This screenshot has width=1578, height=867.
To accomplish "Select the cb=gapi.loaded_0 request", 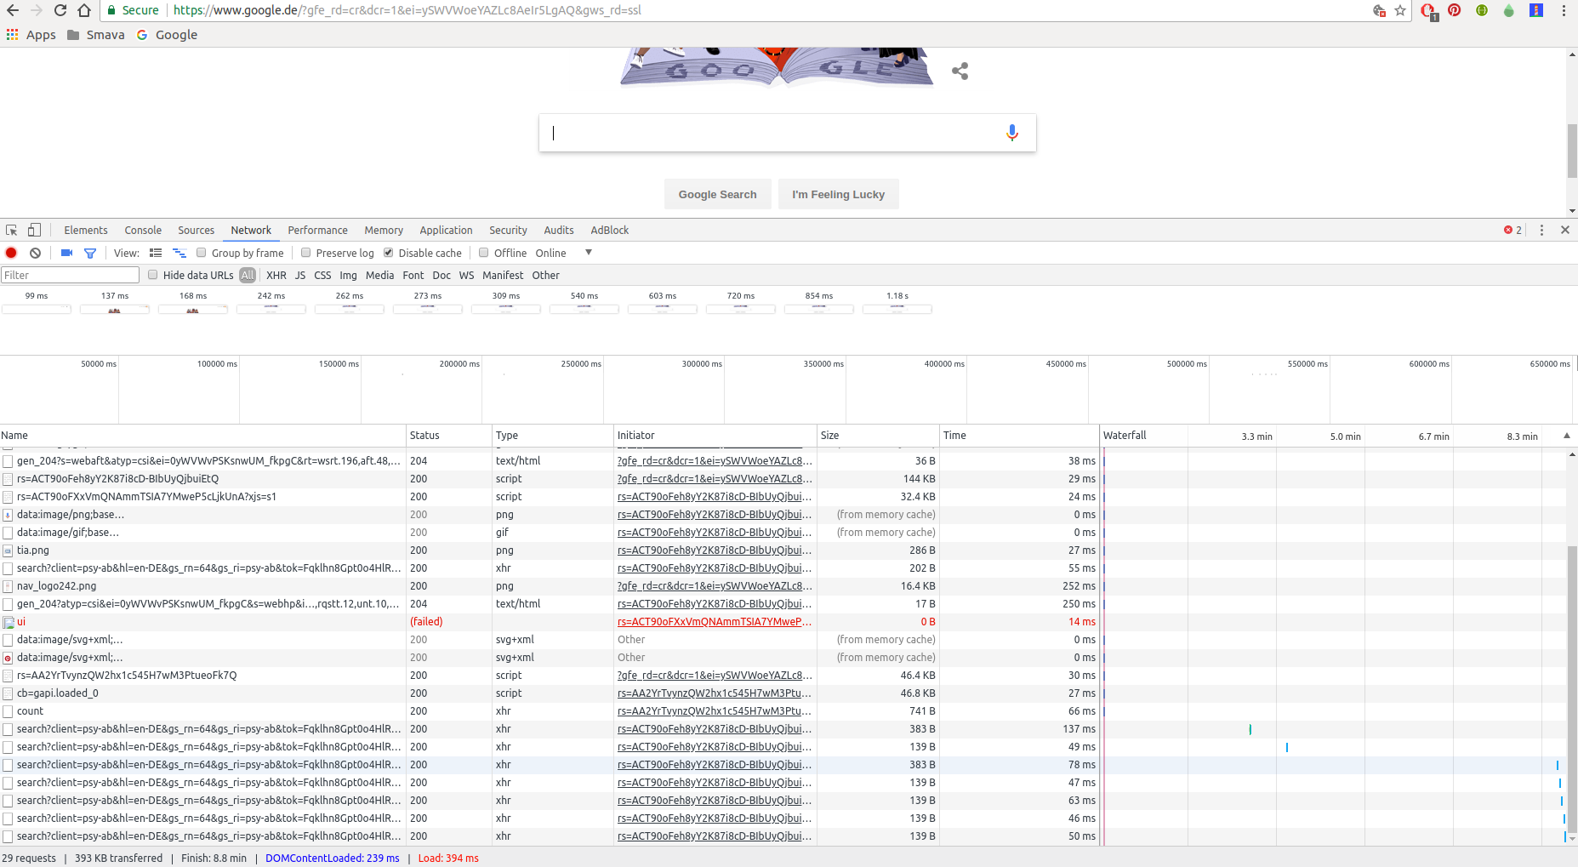I will pyautogui.click(x=550, y=693).
